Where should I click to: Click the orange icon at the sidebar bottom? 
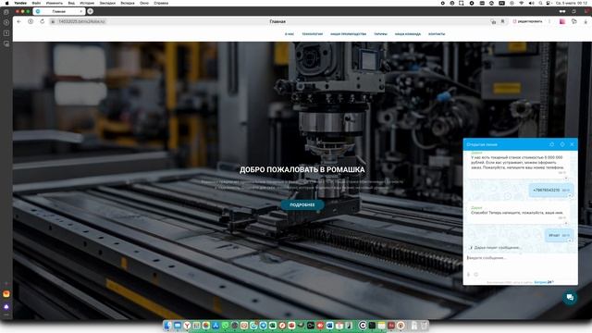coord(6,294)
